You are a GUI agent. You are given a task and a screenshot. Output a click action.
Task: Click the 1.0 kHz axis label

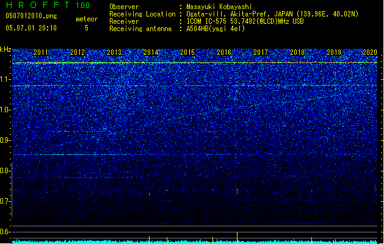tap(5, 110)
